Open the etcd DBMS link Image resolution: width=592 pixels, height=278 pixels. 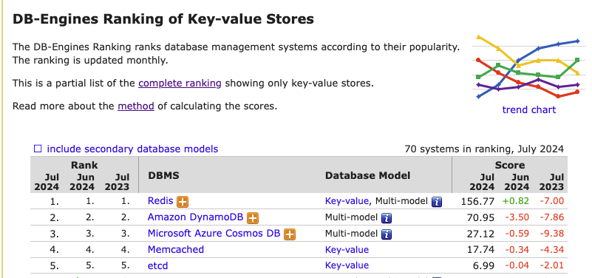click(158, 266)
